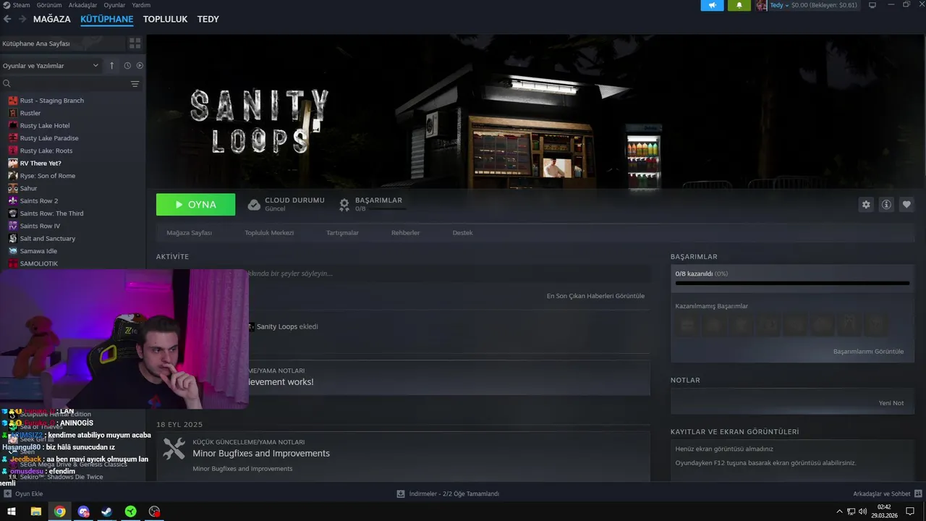Click the Oyun Ekle plus icon

click(7, 494)
